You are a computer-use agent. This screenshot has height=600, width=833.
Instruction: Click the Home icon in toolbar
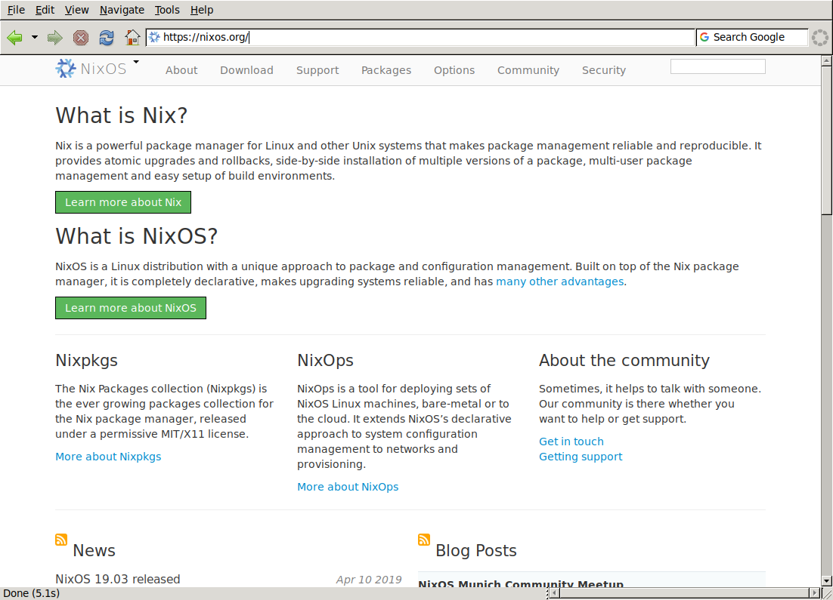pyautogui.click(x=132, y=37)
